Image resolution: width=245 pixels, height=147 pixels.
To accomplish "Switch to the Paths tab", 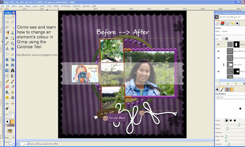I will click(228, 23).
